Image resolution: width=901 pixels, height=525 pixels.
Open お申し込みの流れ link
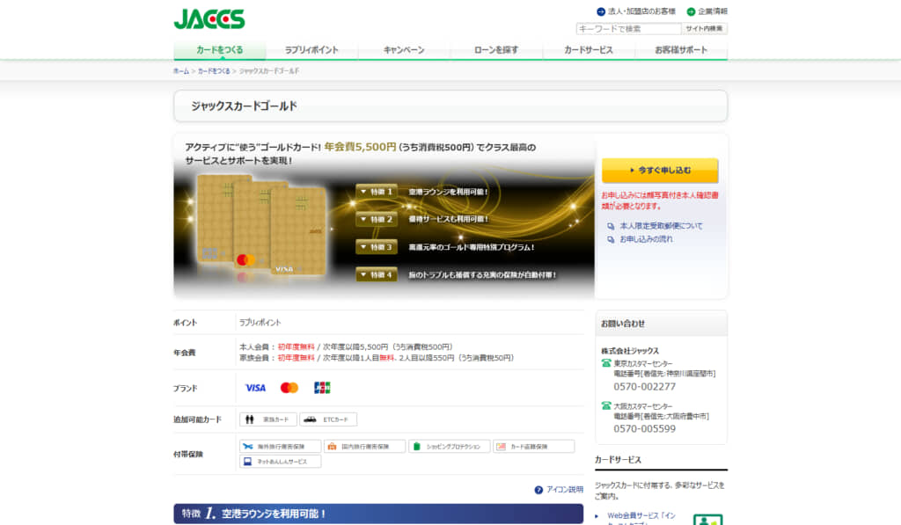(x=646, y=239)
